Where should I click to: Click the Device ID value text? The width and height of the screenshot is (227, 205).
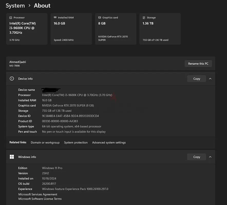pyautogui.click(x=70, y=116)
